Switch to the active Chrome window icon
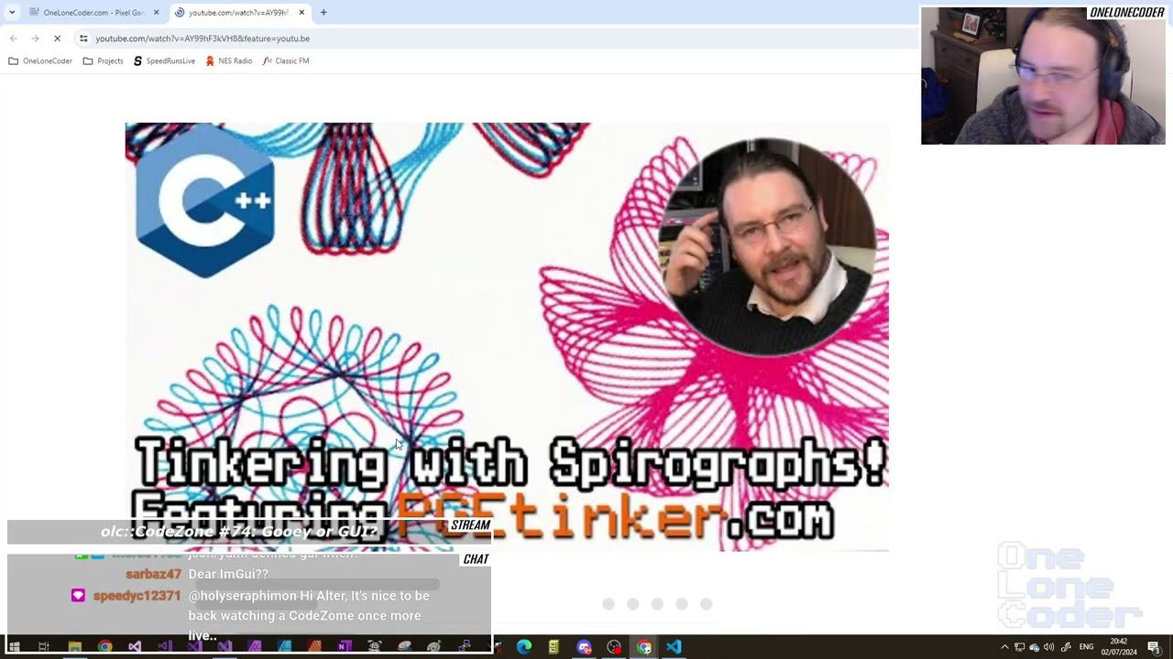This screenshot has height=659, width=1173. point(644,647)
